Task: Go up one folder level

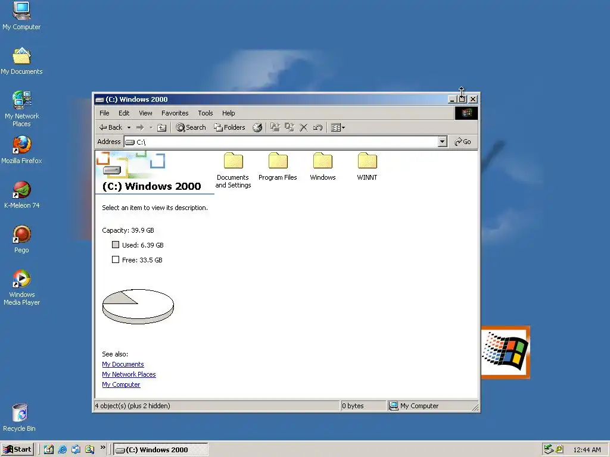Action: [162, 127]
